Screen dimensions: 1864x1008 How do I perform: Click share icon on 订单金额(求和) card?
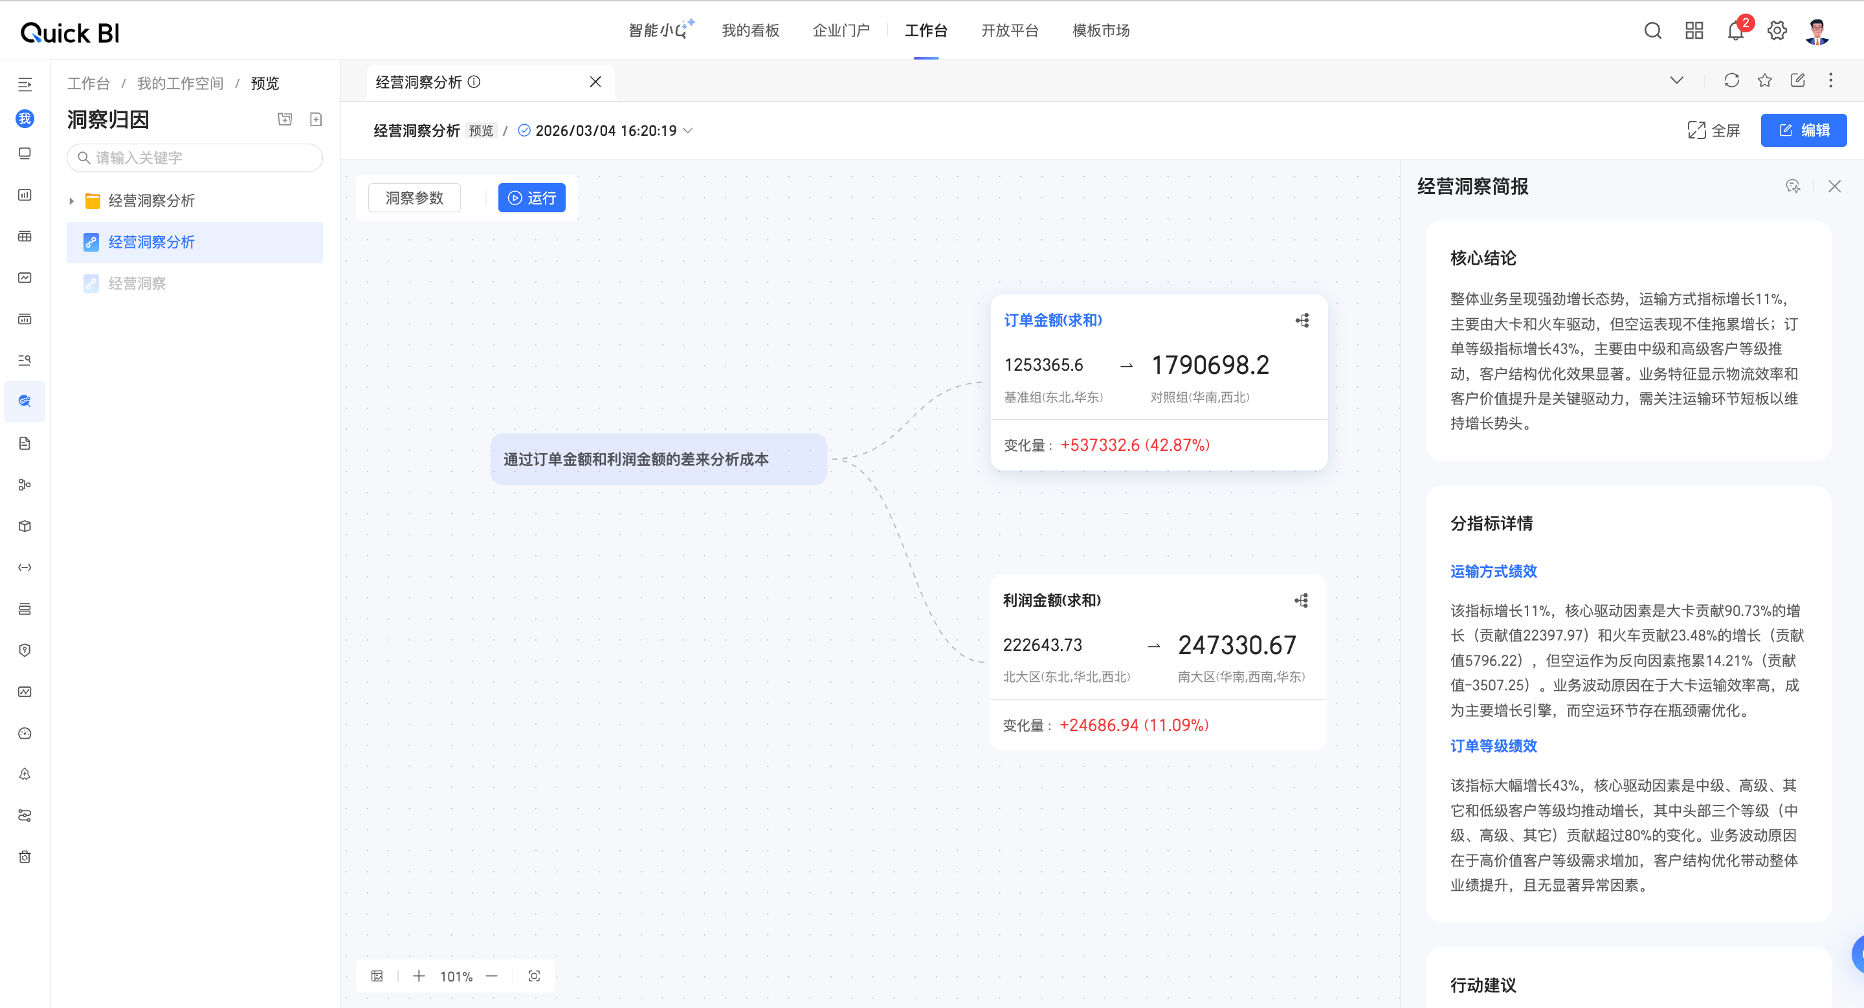[1302, 320]
